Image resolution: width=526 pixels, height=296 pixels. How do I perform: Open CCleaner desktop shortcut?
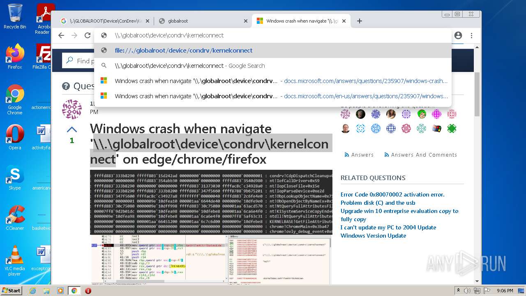[x=15, y=218]
